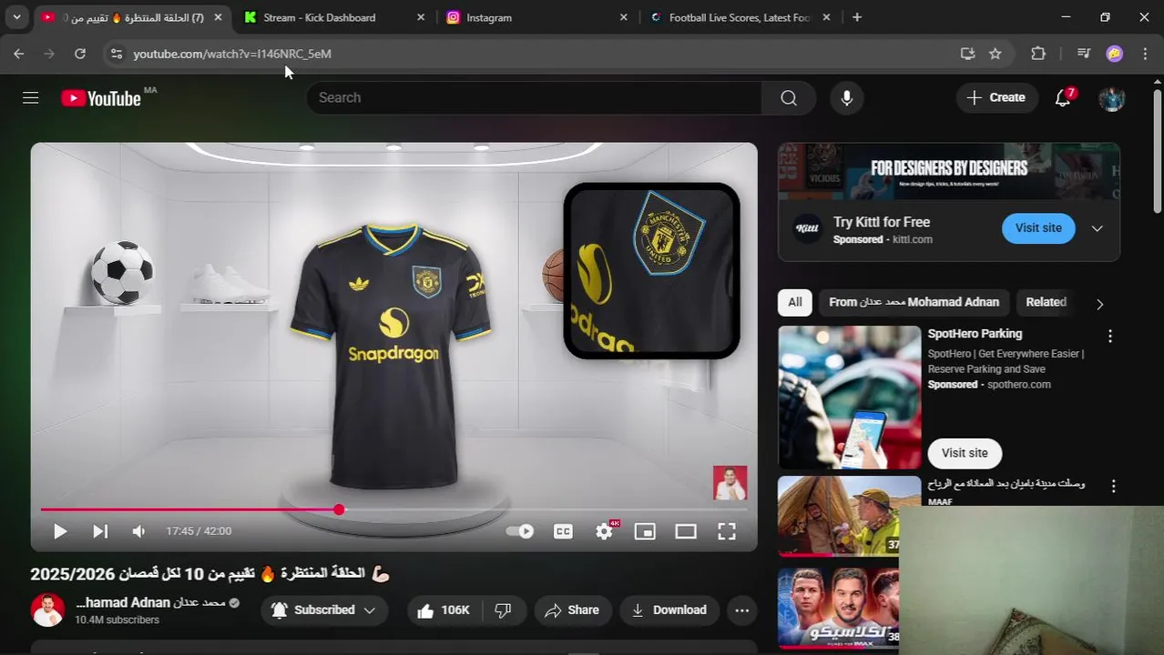Screen dimensions: 1164x655
Task: Open the Mohamad Adnan channel name link
Action: tap(150, 602)
